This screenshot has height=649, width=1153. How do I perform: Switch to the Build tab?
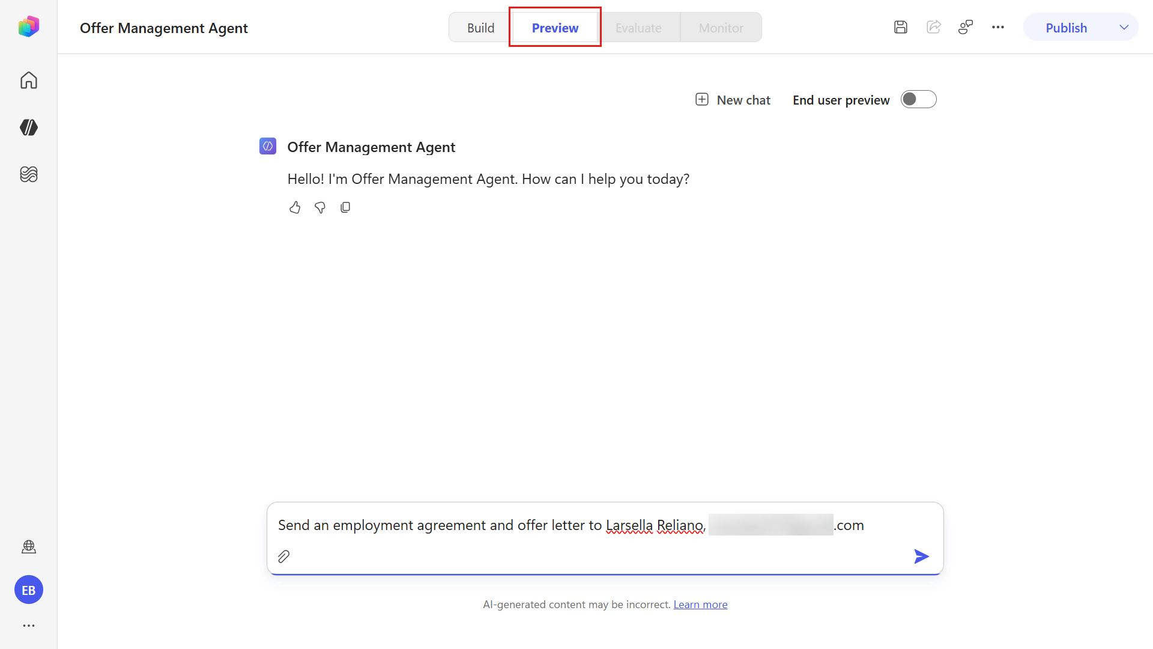pyautogui.click(x=480, y=28)
